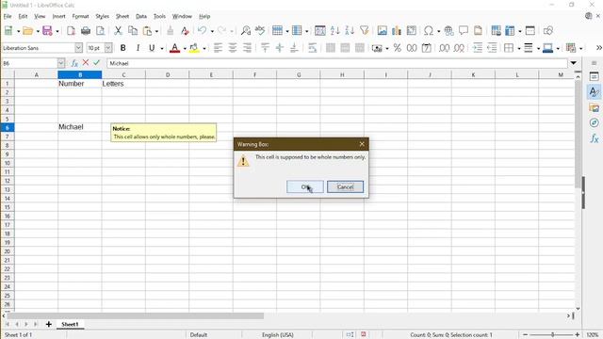Close the Warning Box dialog
Viewport: 603px width, 339px height.
(x=362, y=144)
